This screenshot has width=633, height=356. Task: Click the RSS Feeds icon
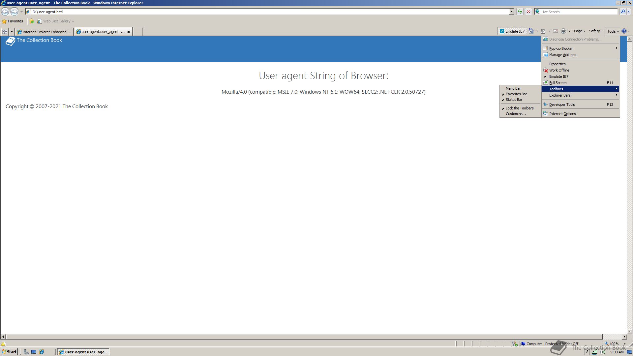tap(543, 31)
